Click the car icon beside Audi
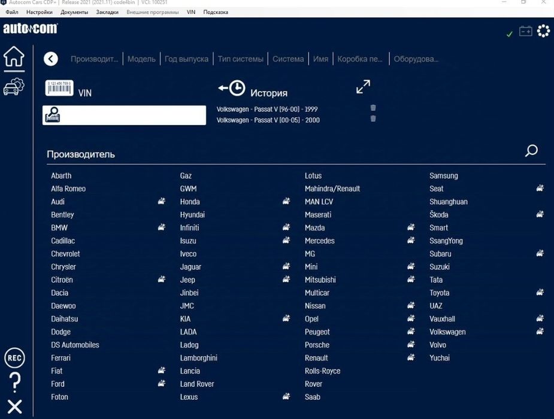Screen dimensions: 554x419 162,201
